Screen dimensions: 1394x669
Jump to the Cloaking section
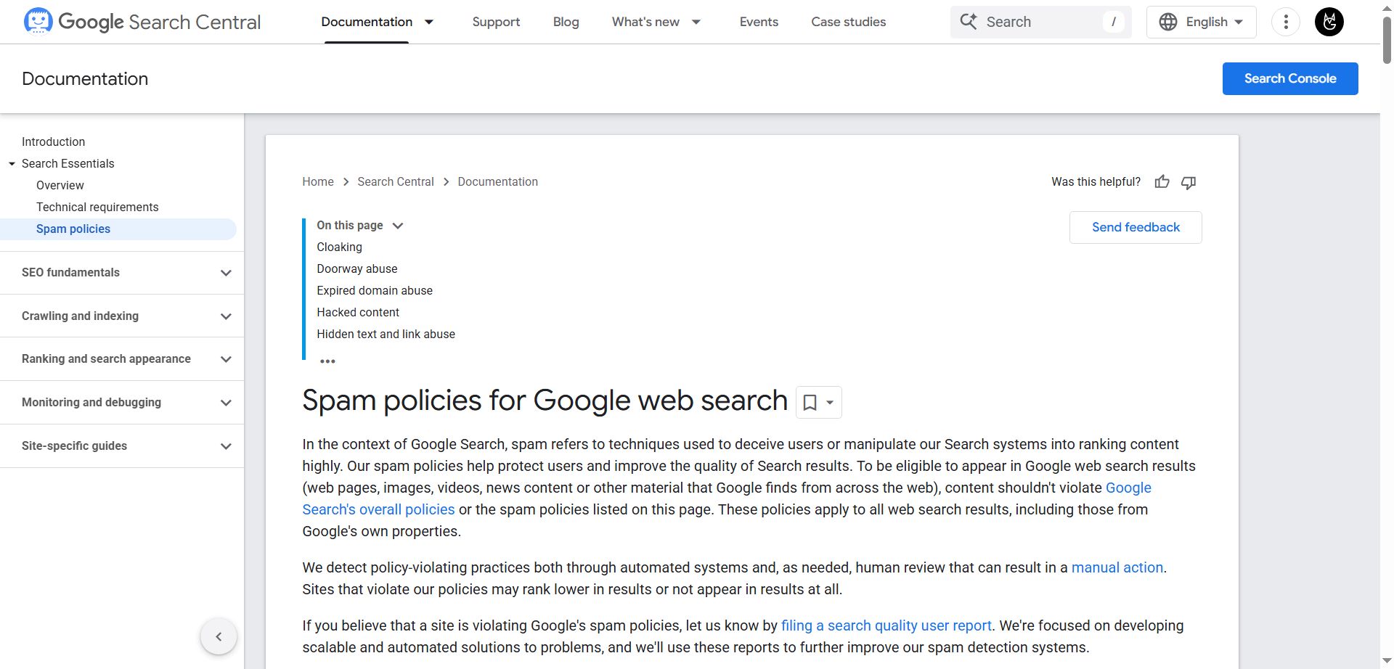click(x=339, y=247)
